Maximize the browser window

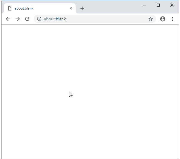(x=158, y=5)
